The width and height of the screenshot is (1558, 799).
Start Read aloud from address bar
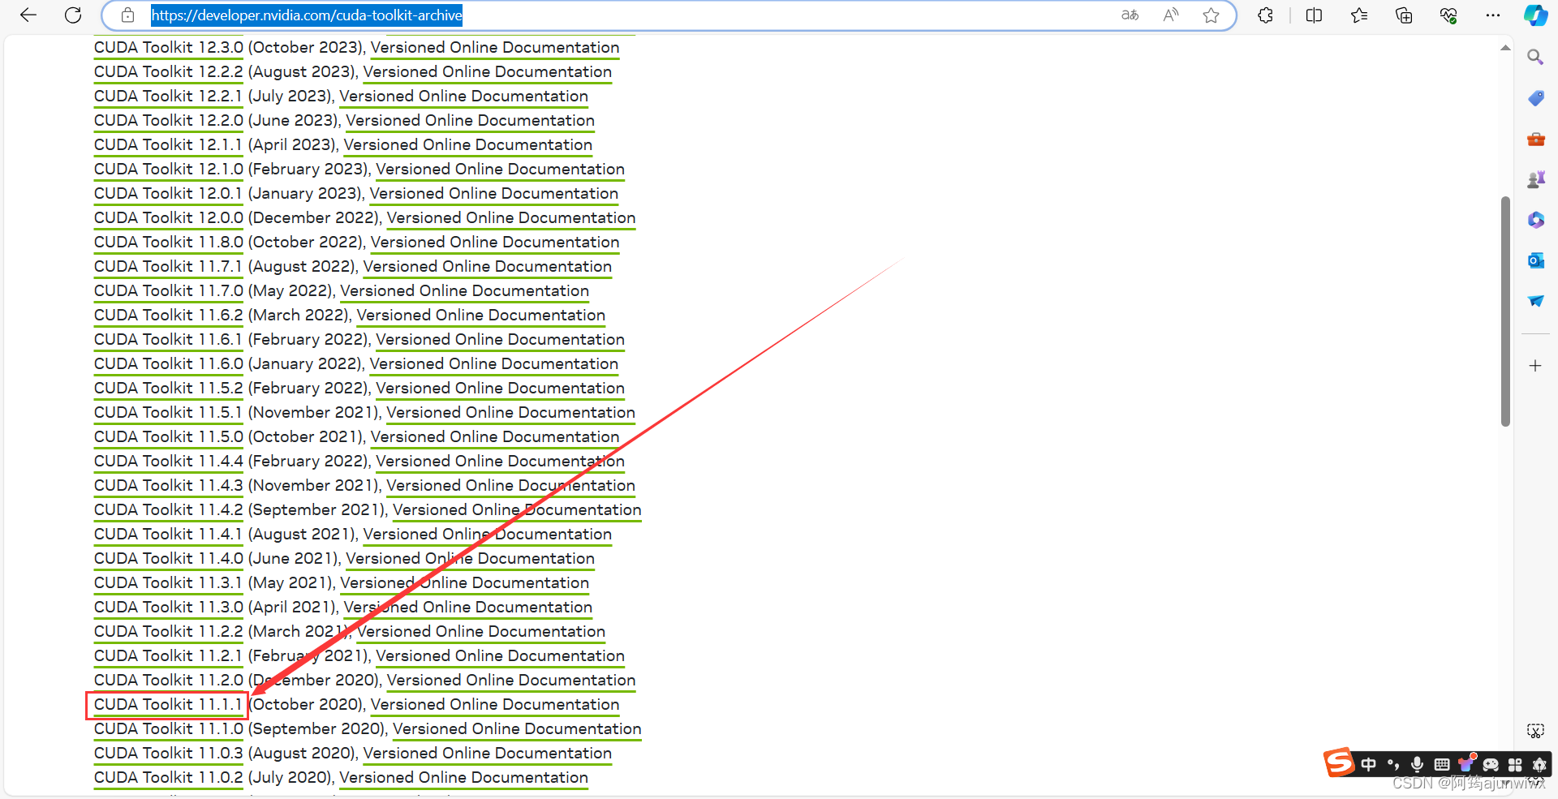tap(1170, 15)
